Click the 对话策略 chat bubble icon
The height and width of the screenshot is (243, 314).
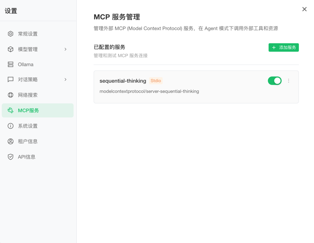(x=10, y=79)
